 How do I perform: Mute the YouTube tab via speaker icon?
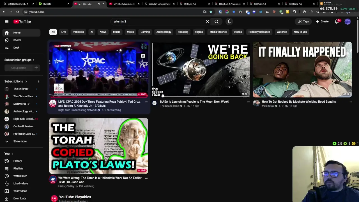(x=99, y=4)
